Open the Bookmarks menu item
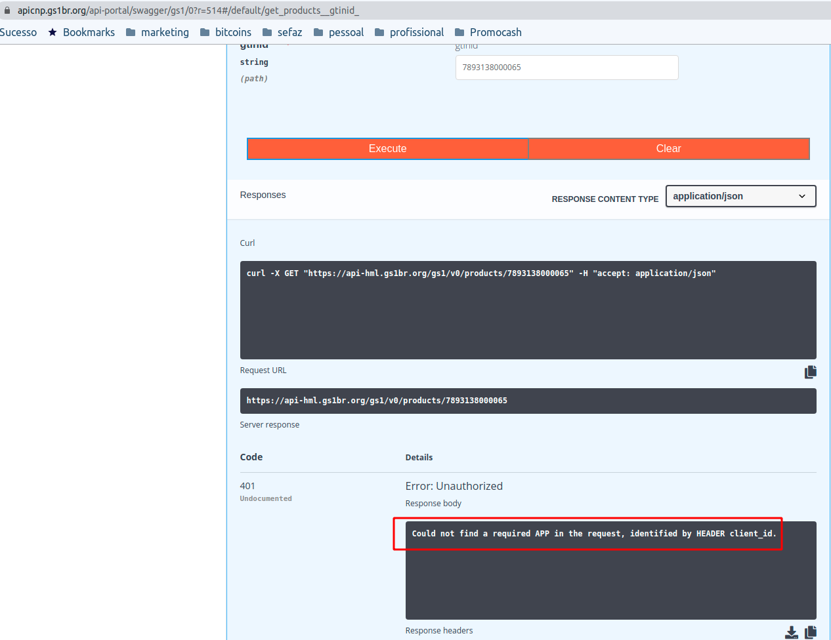831x640 pixels. click(x=88, y=32)
